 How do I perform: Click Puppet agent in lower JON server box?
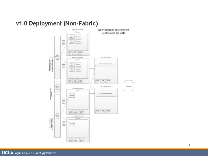109,111
